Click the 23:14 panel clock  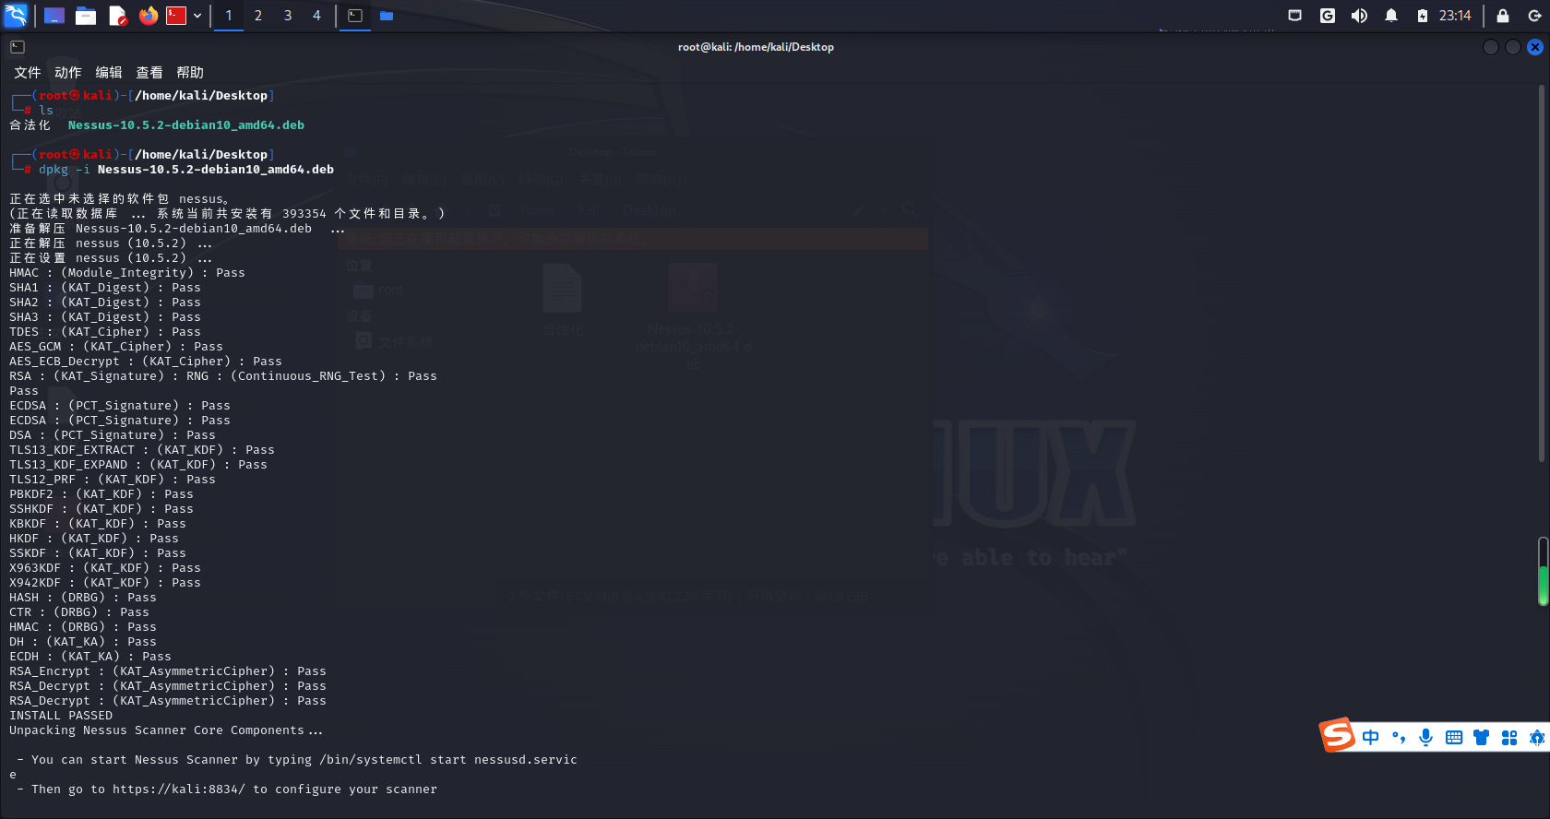coord(1455,16)
